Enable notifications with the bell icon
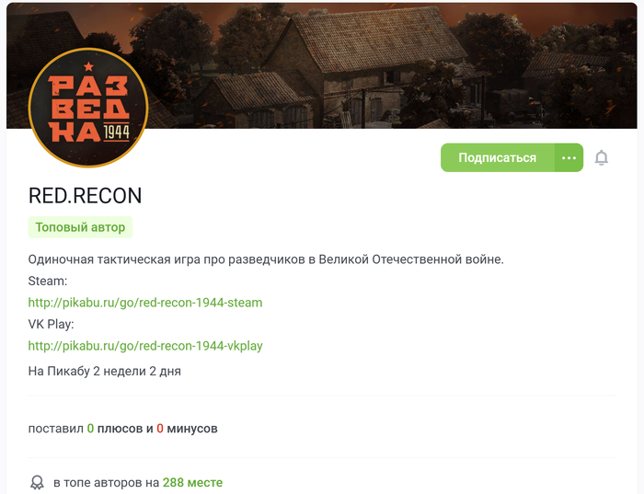This screenshot has width=644, height=494. point(602,157)
